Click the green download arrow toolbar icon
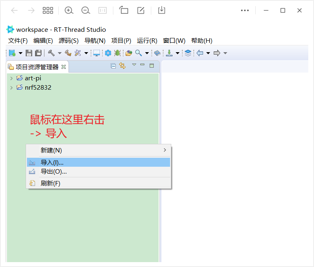314x267 pixels. coord(169,53)
